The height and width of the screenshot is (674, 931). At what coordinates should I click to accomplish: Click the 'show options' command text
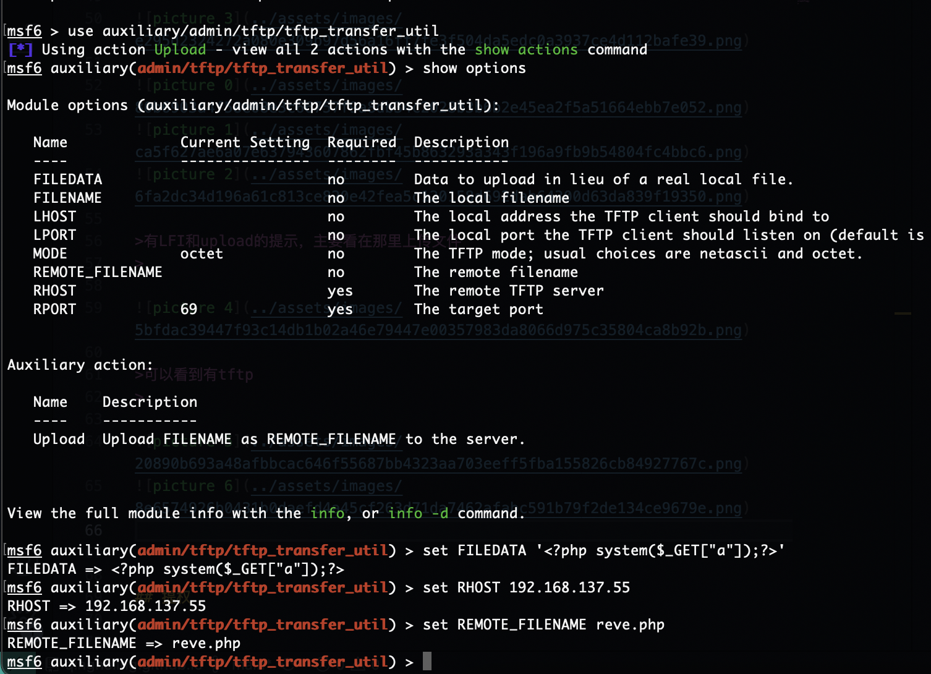tap(474, 68)
